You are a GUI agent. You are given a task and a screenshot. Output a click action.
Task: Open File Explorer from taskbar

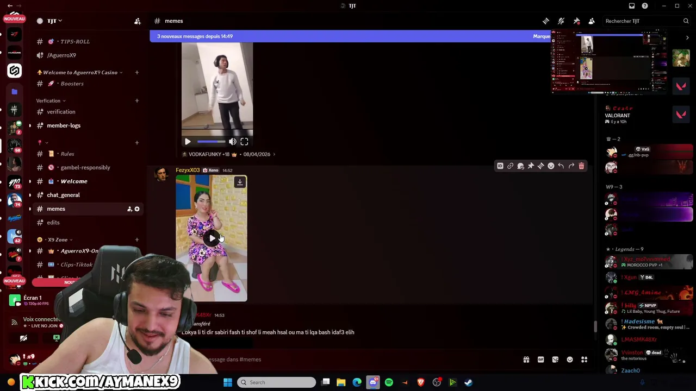(341, 382)
